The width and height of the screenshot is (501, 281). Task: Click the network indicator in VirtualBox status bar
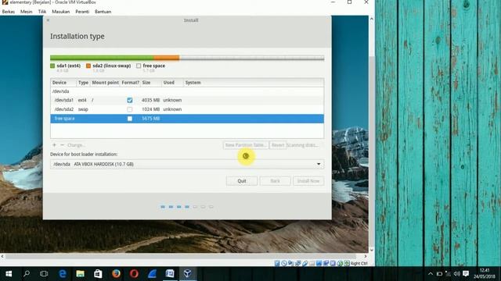coord(297,263)
